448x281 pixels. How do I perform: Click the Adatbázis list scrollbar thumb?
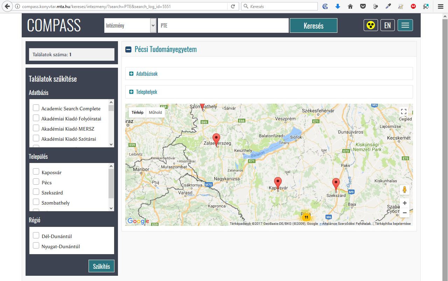111,108
